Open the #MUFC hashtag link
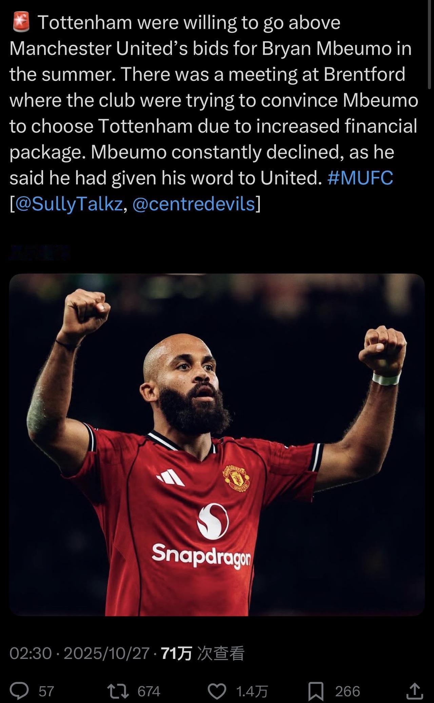 360,177
